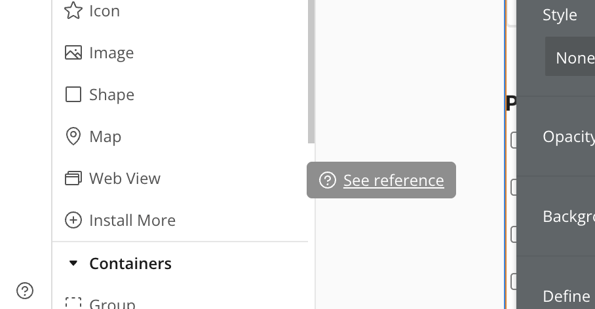Open the See reference link
Viewport: 595px width, 309px height.
tap(394, 180)
